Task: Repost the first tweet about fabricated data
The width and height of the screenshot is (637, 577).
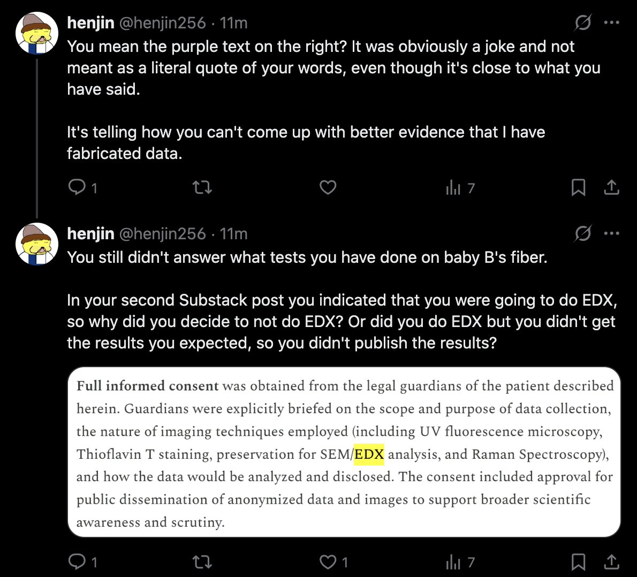Action: tap(202, 187)
